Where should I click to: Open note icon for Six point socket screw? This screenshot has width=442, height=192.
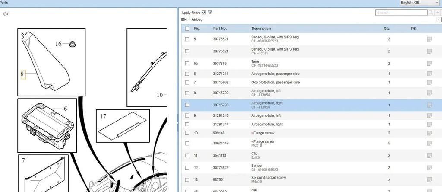point(429,180)
